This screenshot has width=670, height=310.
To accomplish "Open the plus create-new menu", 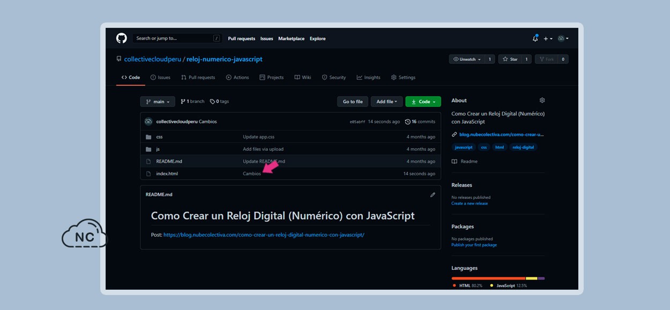I will point(548,38).
